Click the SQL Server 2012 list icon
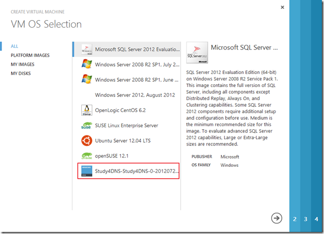Image resolution: width=324 pixels, height=234 pixels. (86, 50)
